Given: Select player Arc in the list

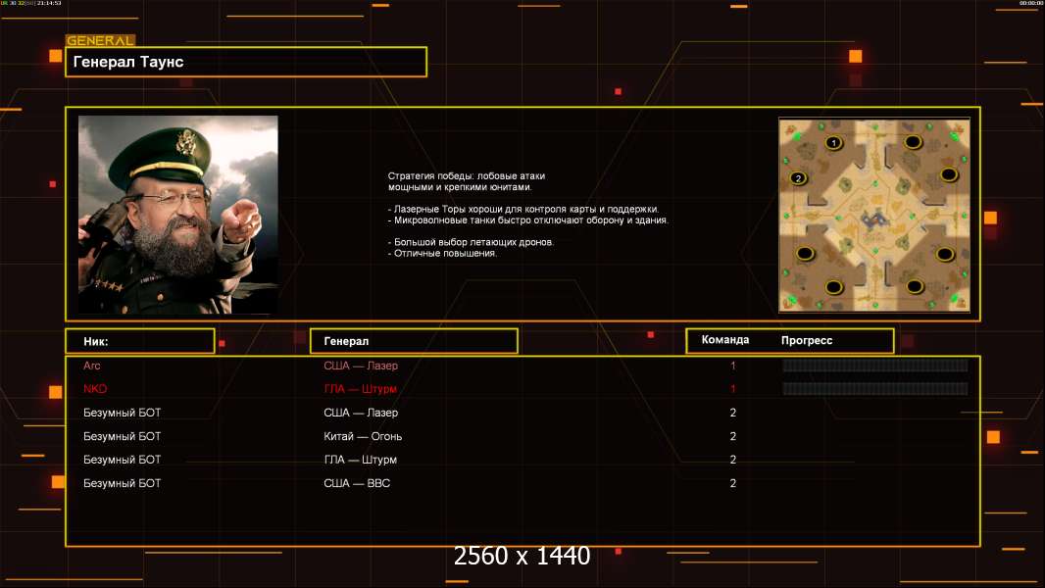Looking at the screenshot, I should pos(92,366).
